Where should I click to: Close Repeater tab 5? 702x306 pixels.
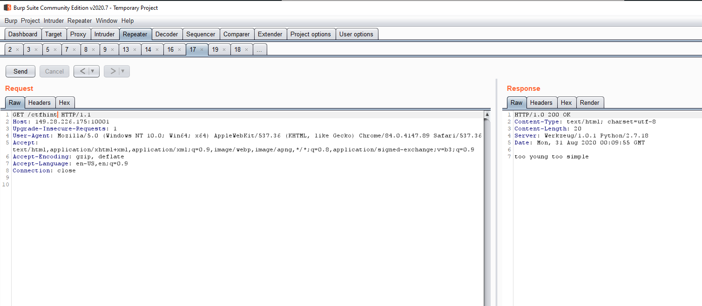coord(54,50)
